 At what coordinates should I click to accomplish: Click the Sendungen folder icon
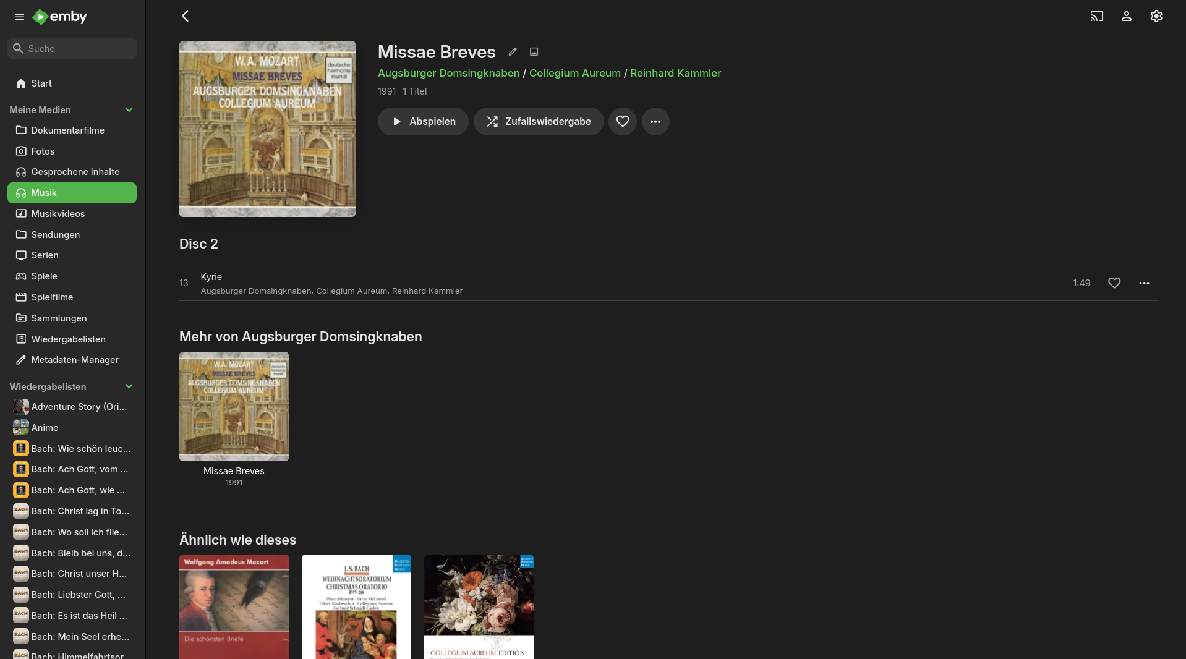tap(21, 235)
